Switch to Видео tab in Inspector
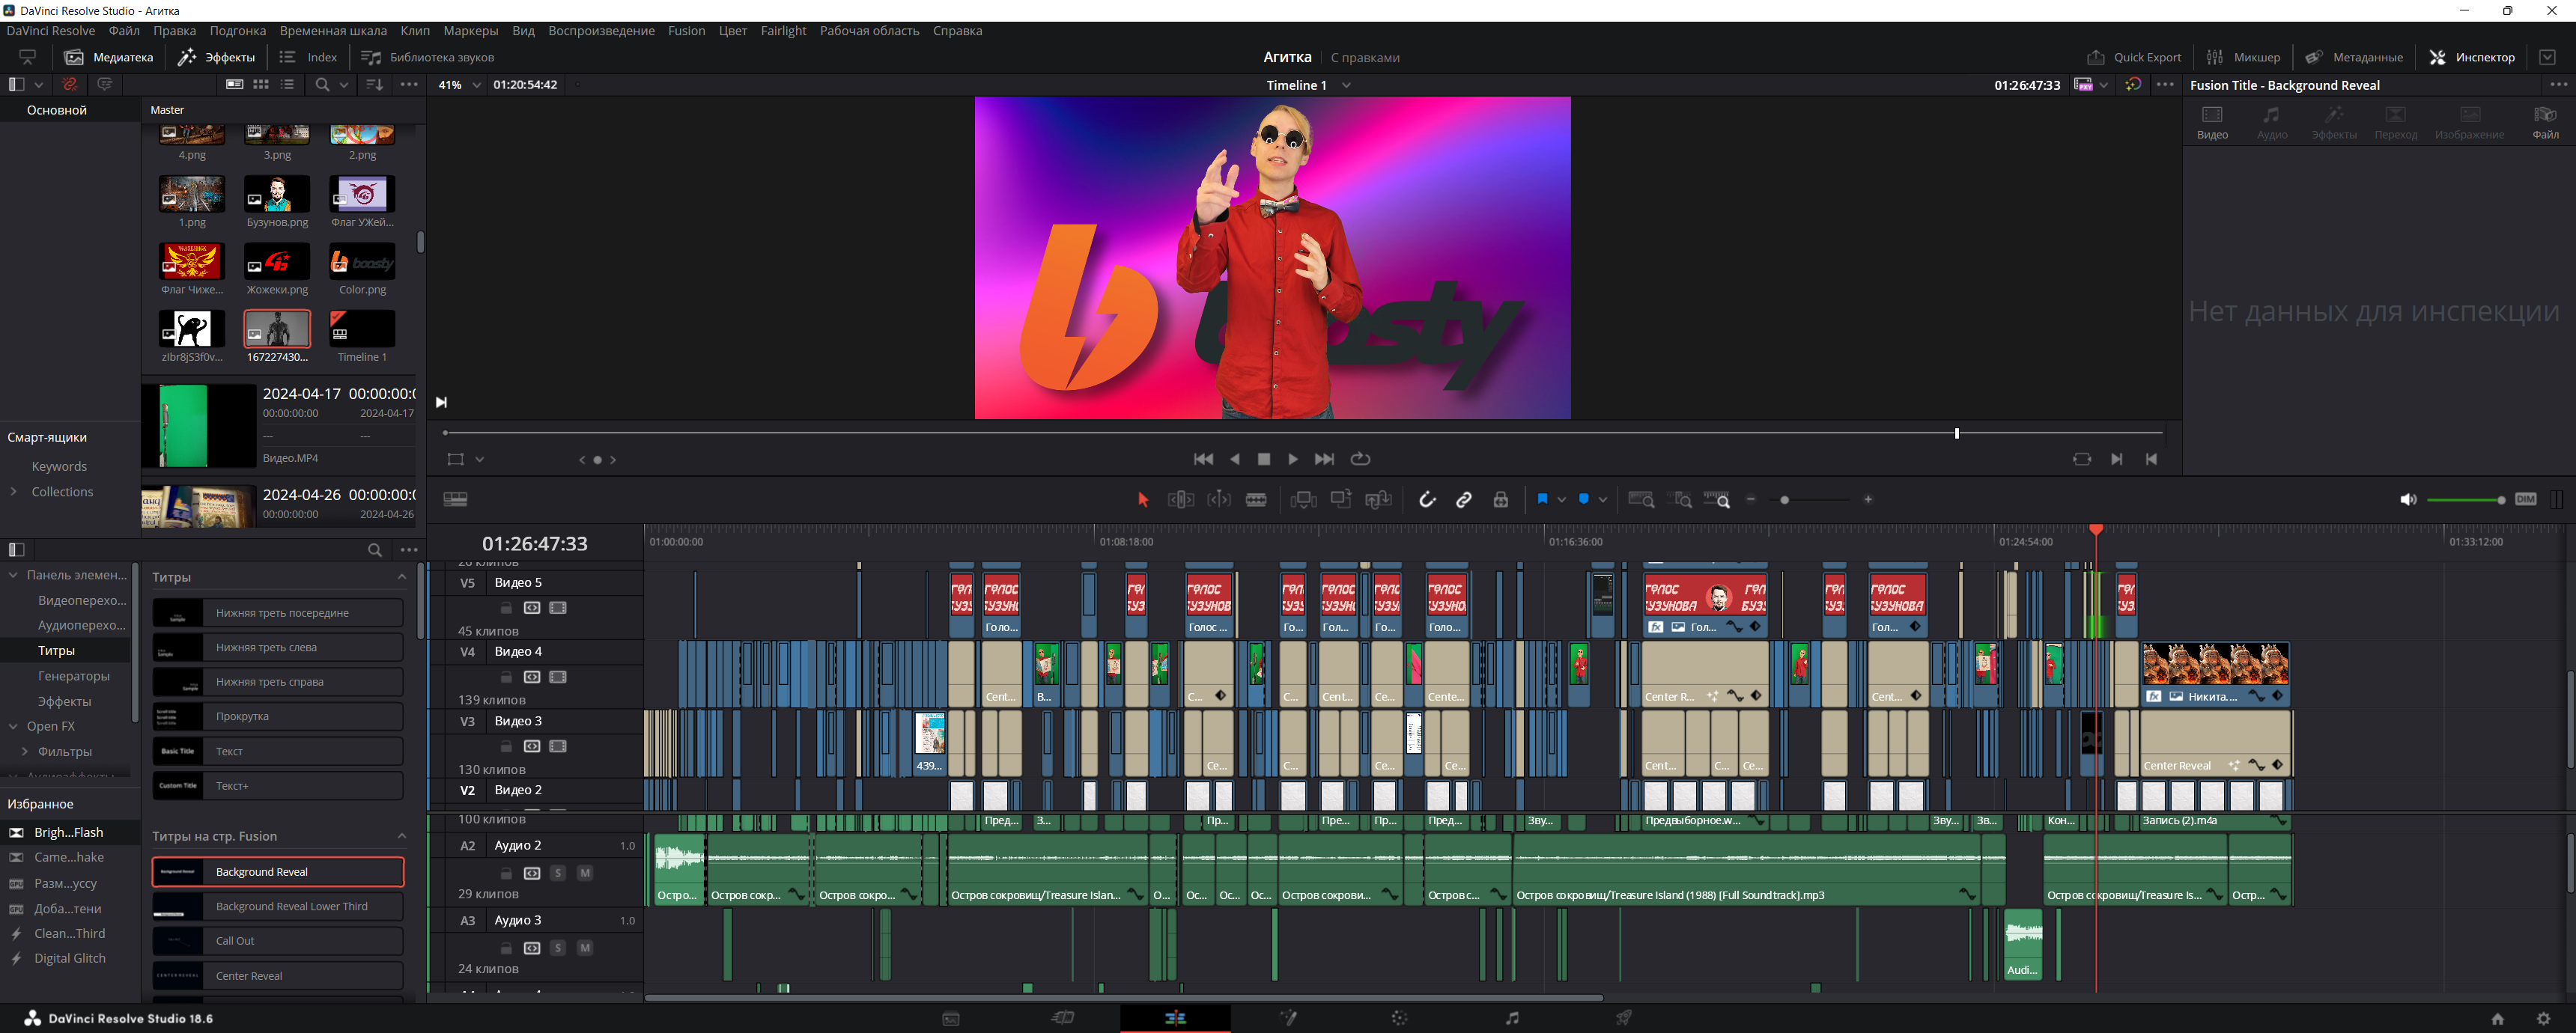 (x=2212, y=123)
